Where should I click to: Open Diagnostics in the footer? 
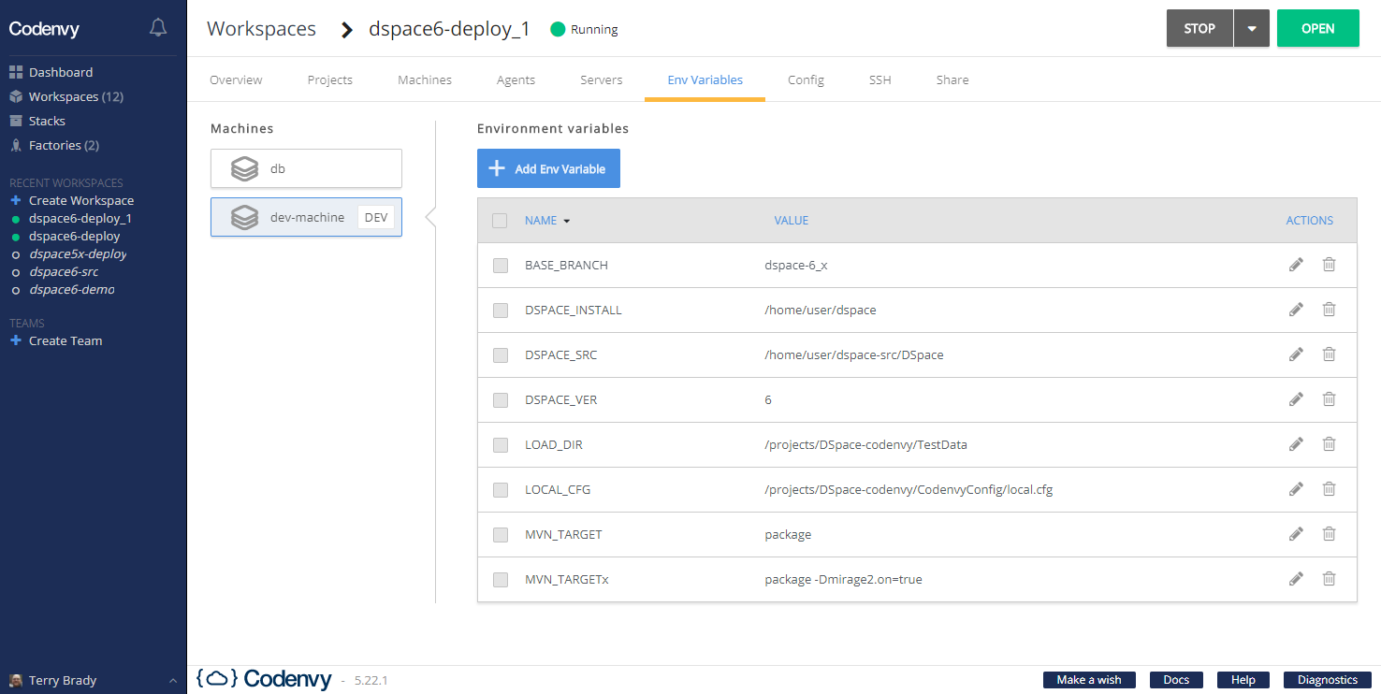coord(1328,680)
